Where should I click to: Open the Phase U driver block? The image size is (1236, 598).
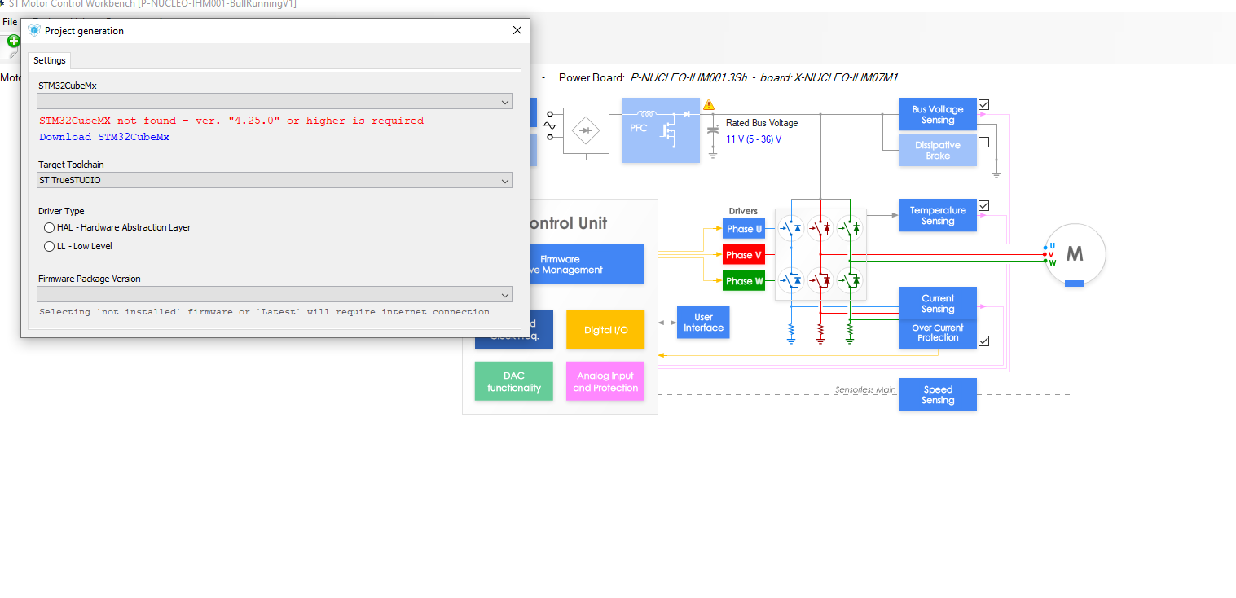click(744, 229)
